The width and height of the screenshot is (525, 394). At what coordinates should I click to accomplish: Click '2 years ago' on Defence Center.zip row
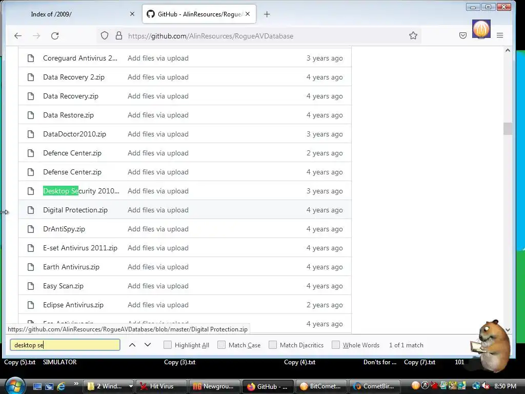coord(325,153)
